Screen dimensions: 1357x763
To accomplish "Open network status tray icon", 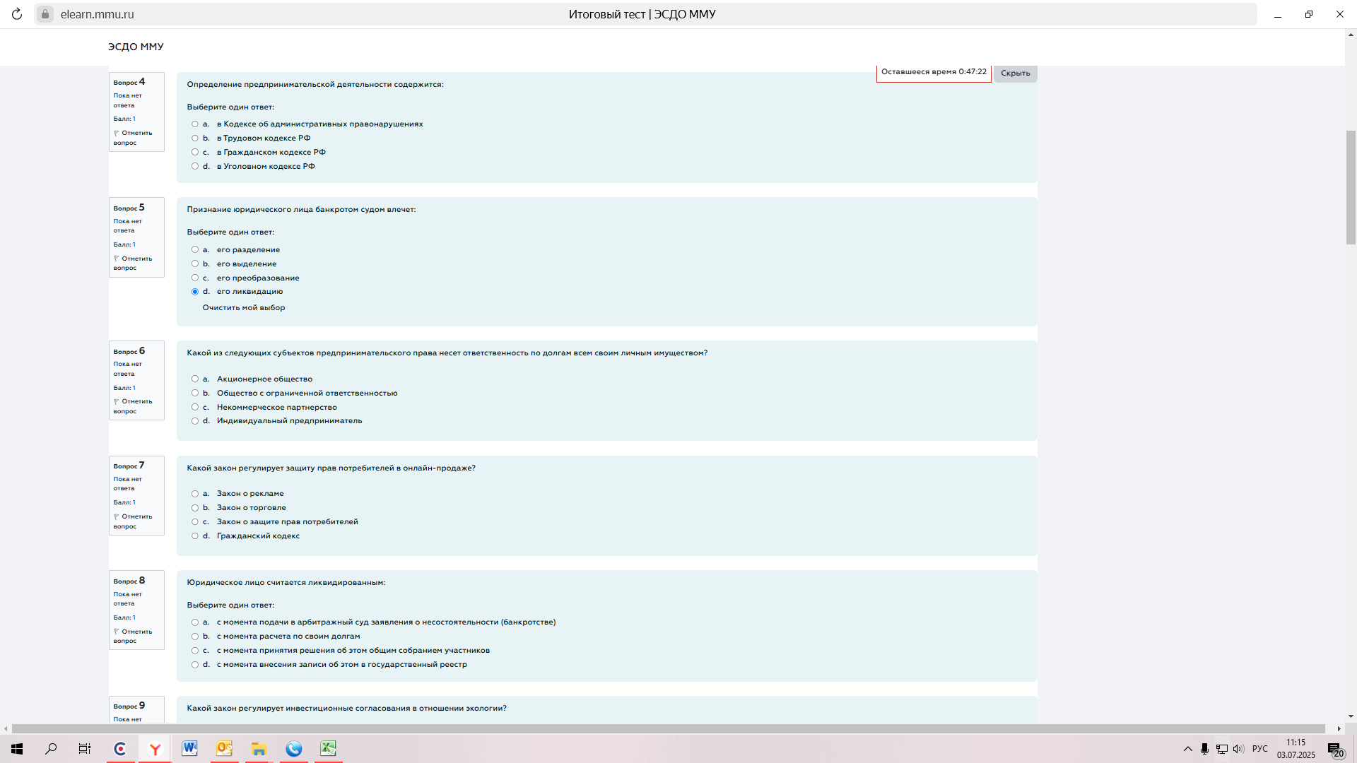I will click(1222, 749).
